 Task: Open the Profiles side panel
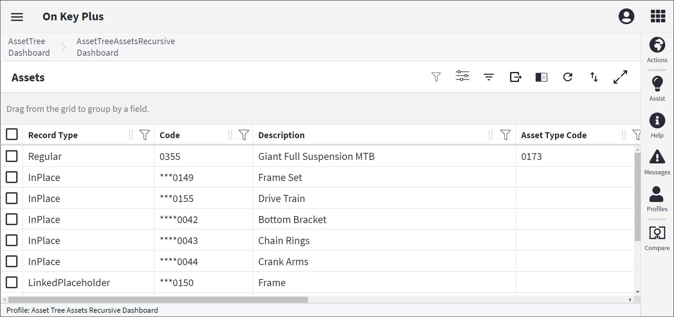(x=657, y=199)
